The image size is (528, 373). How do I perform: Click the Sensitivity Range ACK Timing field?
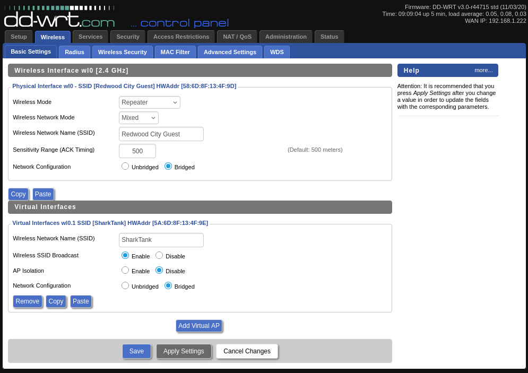[137, 151]
